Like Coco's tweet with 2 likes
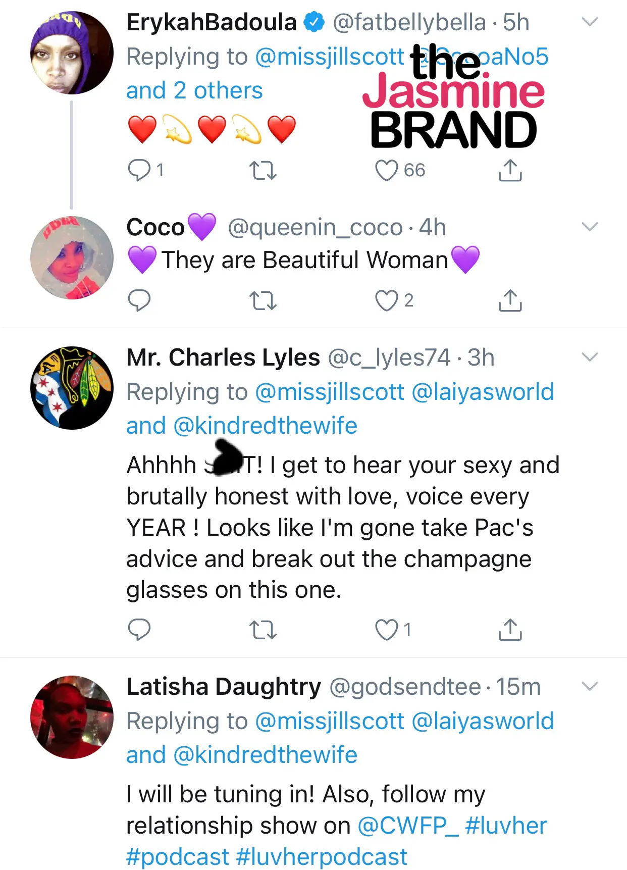The height and width of the screenshot is (870, 627). 387,300
